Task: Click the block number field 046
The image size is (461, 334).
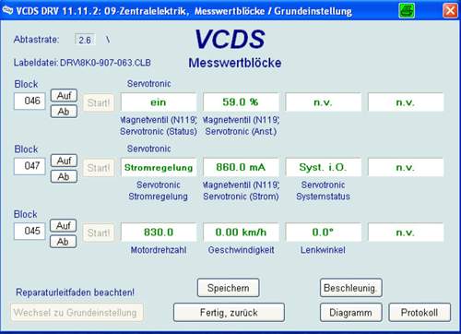Action: point(30,101)
